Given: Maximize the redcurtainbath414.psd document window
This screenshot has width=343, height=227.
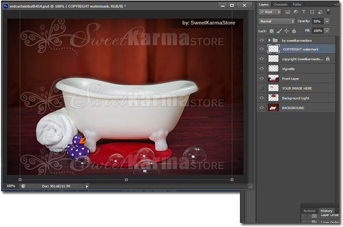Looking at the screenshot, I should [x=232, y=6].
